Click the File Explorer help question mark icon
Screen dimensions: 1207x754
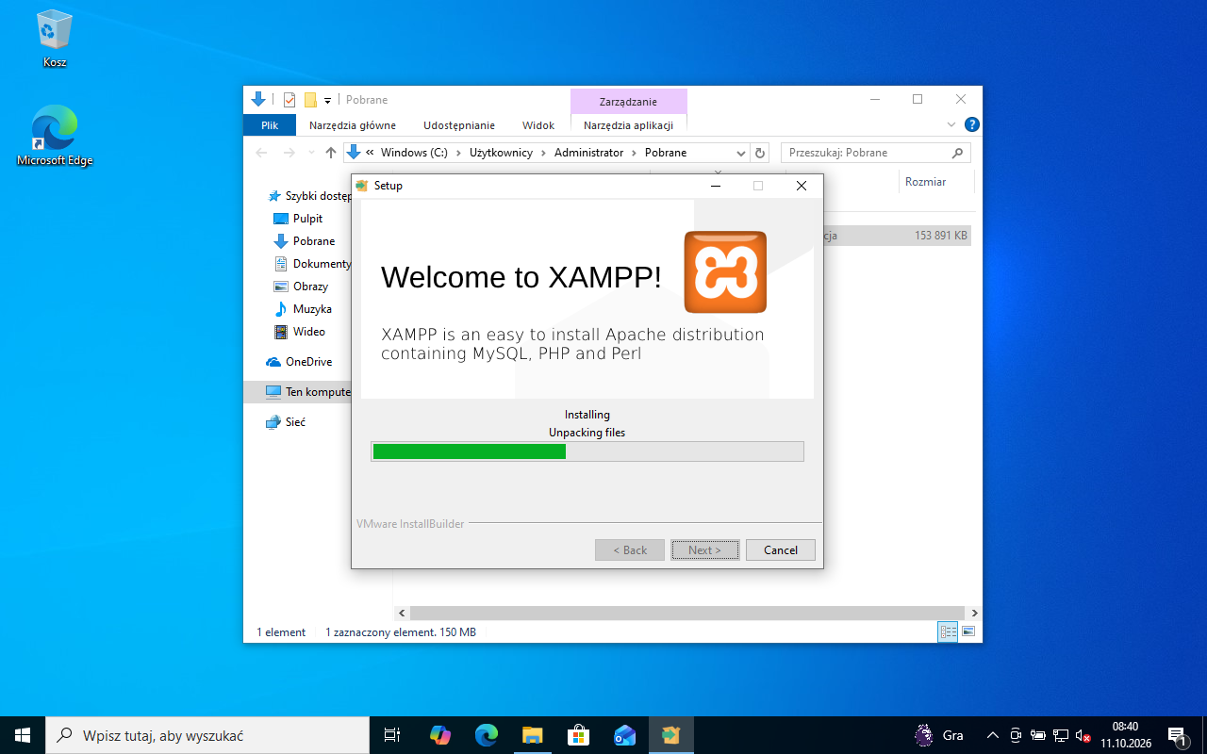coord(972,124)
